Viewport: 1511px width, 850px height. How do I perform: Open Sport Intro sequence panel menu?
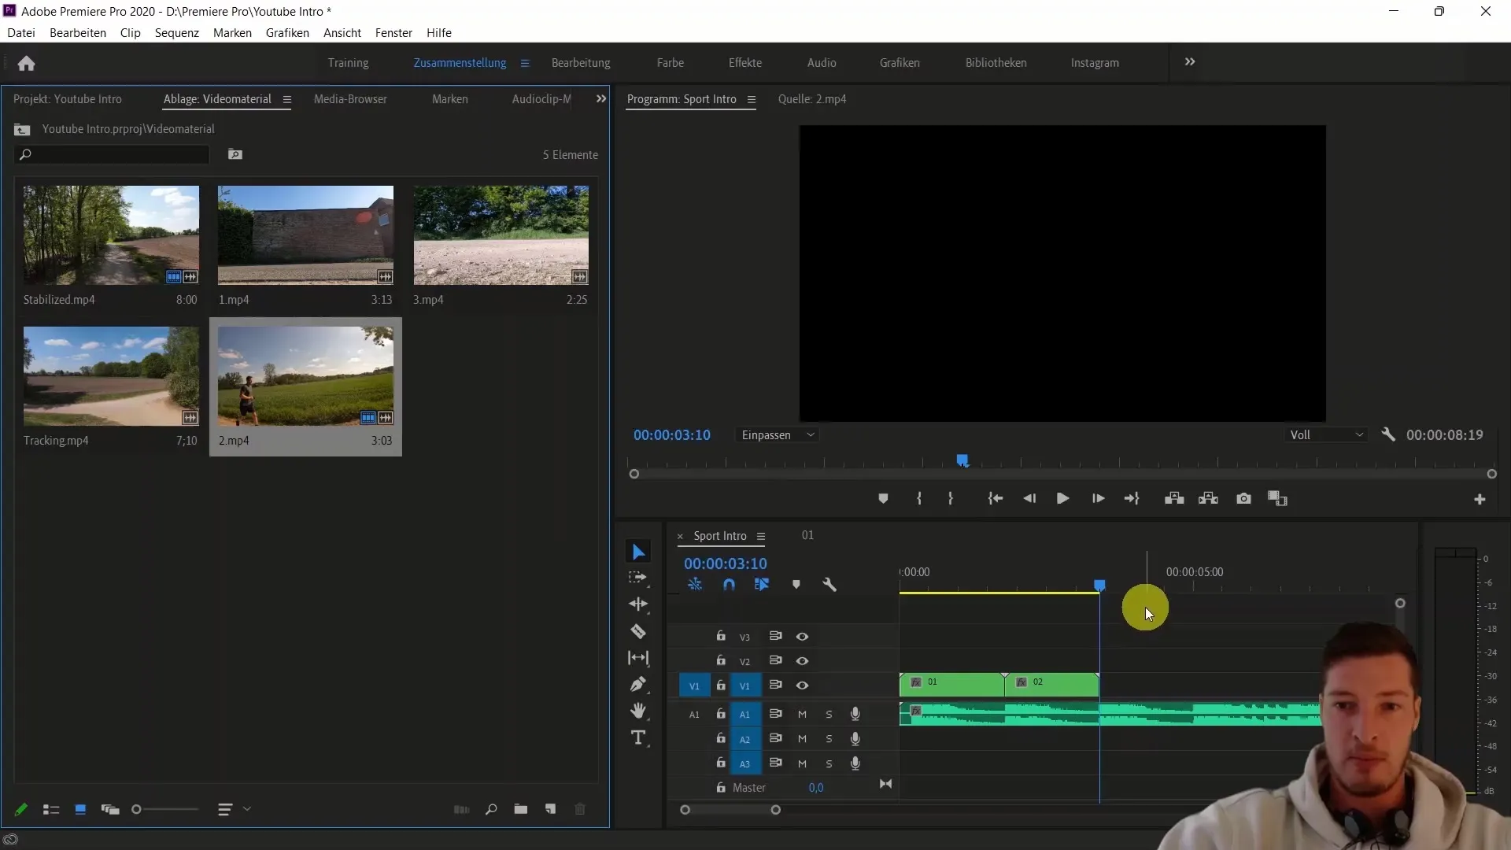[761, 537]
